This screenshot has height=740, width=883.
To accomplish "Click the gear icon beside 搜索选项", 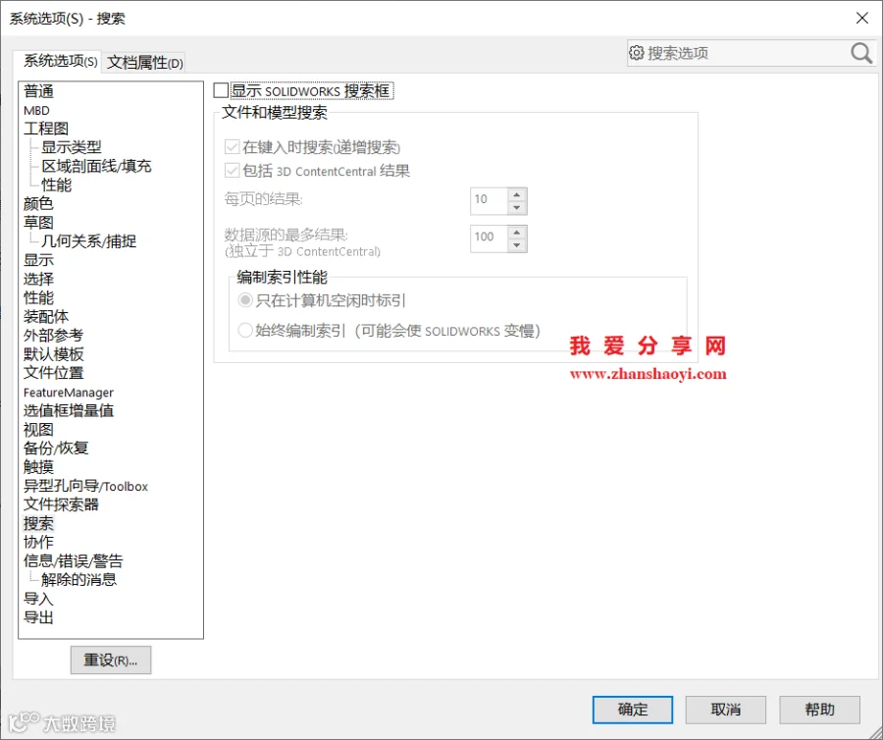I will click(x=637, y=53).
